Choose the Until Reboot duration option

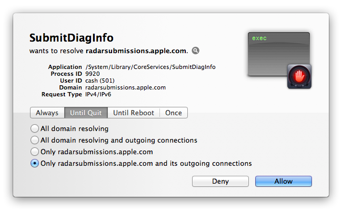134,113
